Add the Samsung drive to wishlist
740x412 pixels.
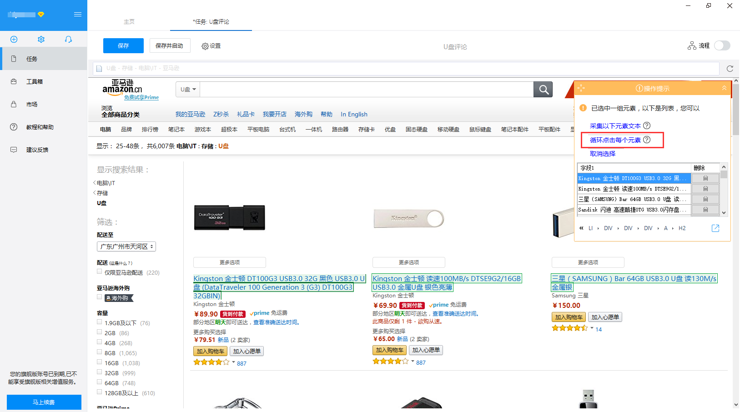(605, 317)
